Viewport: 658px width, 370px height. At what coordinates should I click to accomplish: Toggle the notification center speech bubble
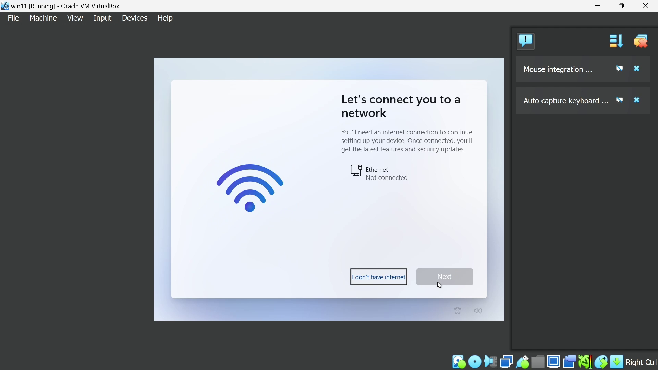pyautogui.click(x=526, y=41)
